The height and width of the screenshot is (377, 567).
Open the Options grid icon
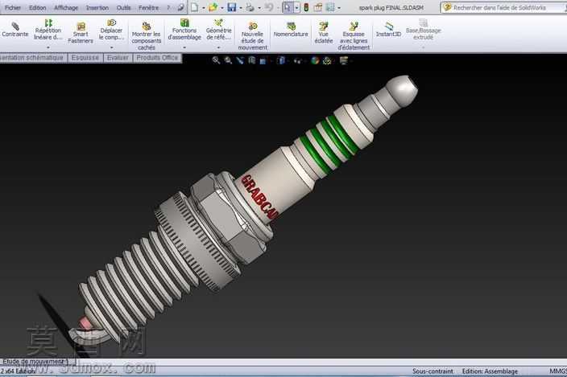(x=330, y=7)
